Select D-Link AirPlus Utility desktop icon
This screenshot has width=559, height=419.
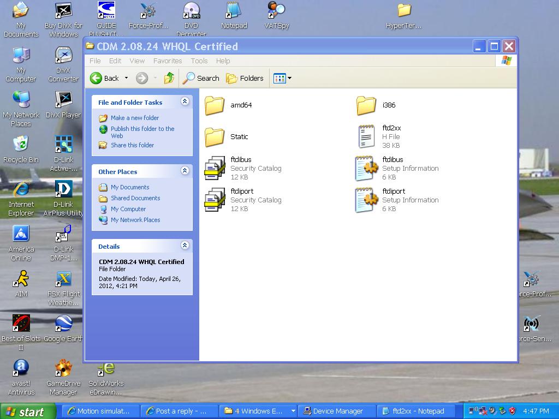(x=63, y=198)
